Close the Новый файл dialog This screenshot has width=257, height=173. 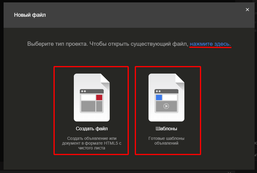pos(247,10)
